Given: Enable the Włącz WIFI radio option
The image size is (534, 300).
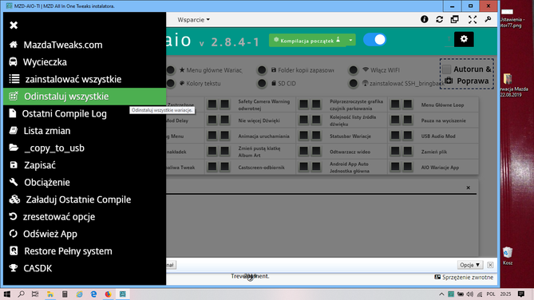Looking at the screenshot, I should click(x=353, y=70).
